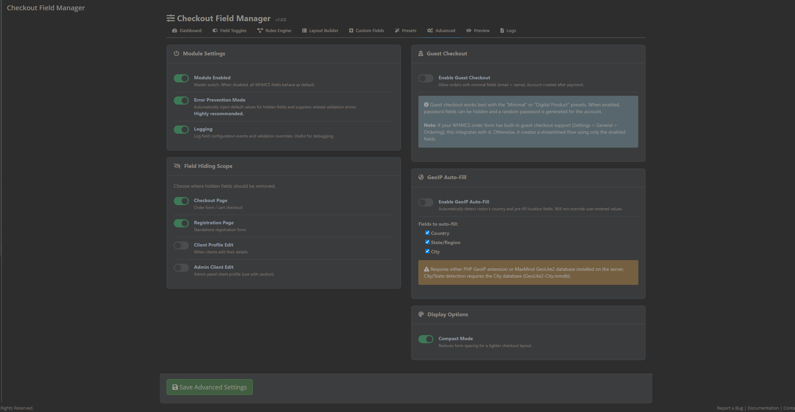Uncheck the State/Region auto-fill checkbox
Image resolution: width=795 pixels, height=412 pixels.
pyautogui.click(x=427, y=242)
